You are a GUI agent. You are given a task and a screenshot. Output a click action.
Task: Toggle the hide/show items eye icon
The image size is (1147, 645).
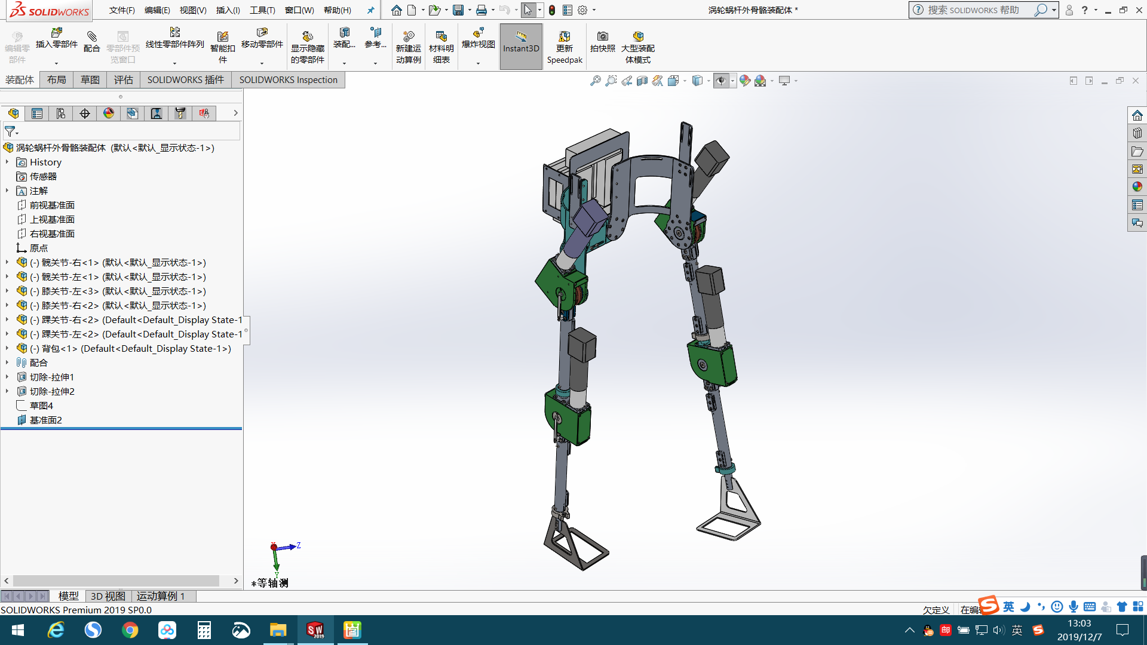pos(721,81)
